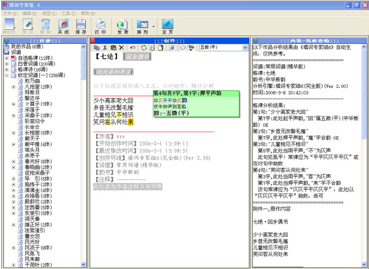The height and width of the screenshot is (269, 369).
Task: Expand the 东坡引 (5体) node
Action: 13,213
